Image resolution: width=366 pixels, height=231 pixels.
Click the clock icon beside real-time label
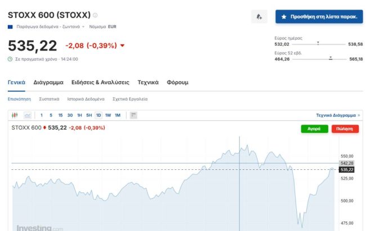click(x=10, y=59)
